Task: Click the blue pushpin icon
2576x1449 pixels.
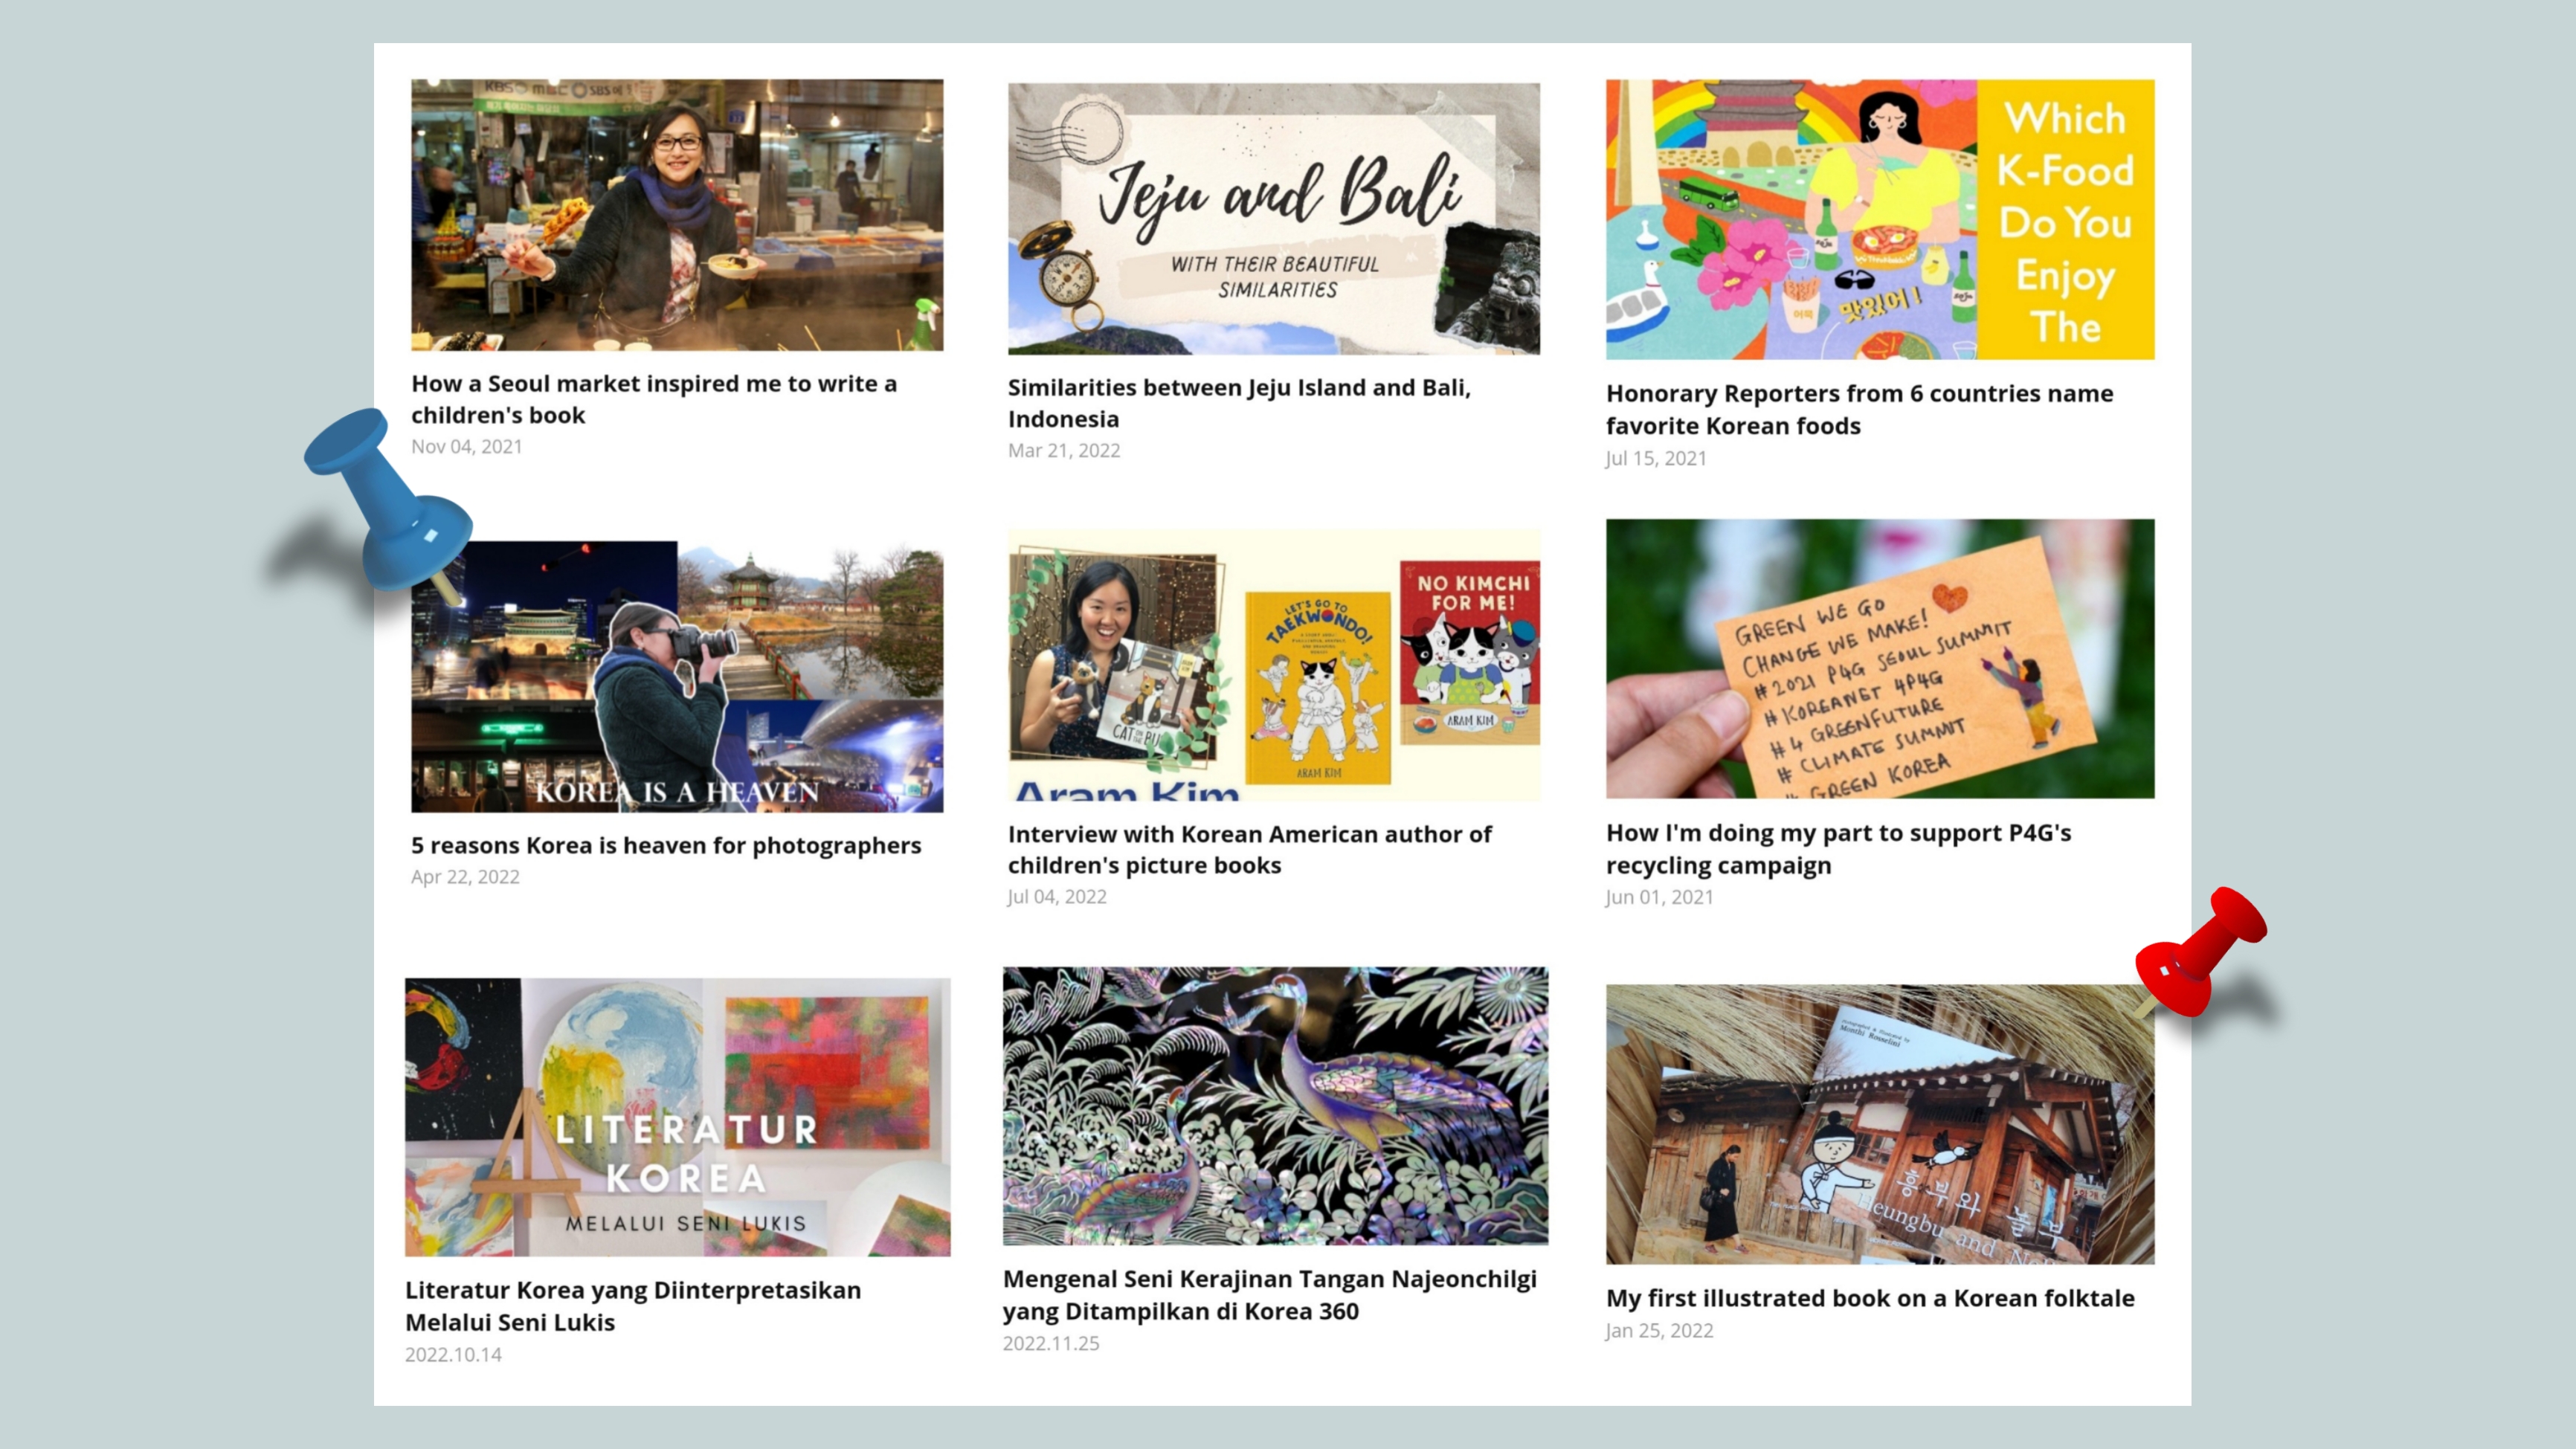Action: point(390,500)
